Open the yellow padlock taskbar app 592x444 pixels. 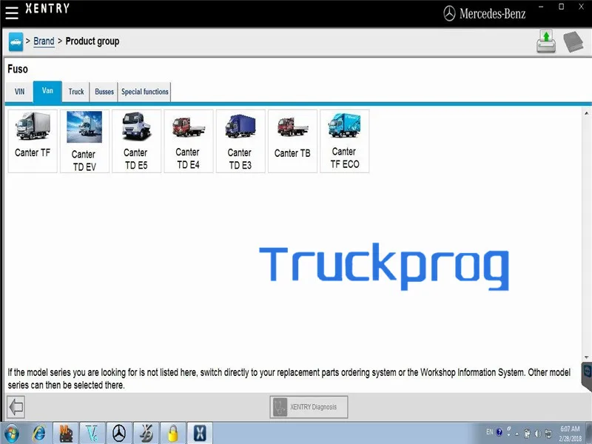click(x=173, y=434)
